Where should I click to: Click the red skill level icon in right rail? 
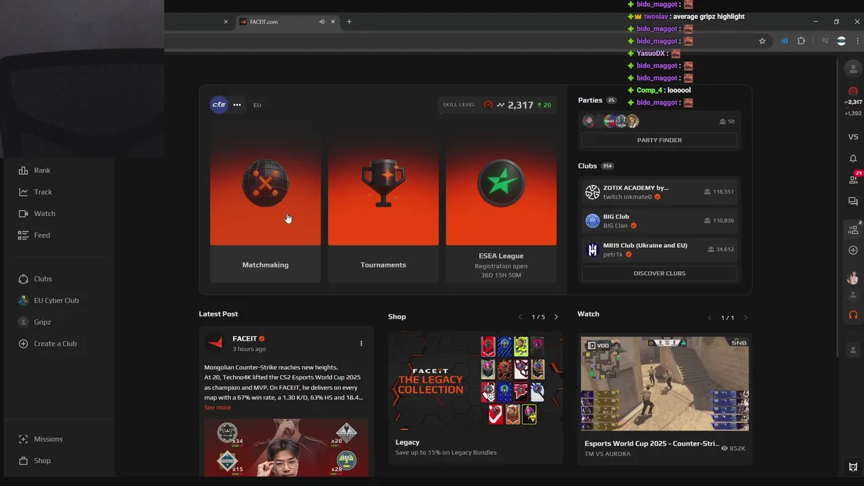[853, 91]
